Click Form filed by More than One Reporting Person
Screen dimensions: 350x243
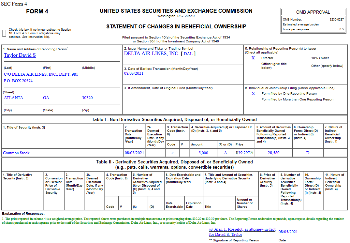click(x=297, y=99)
